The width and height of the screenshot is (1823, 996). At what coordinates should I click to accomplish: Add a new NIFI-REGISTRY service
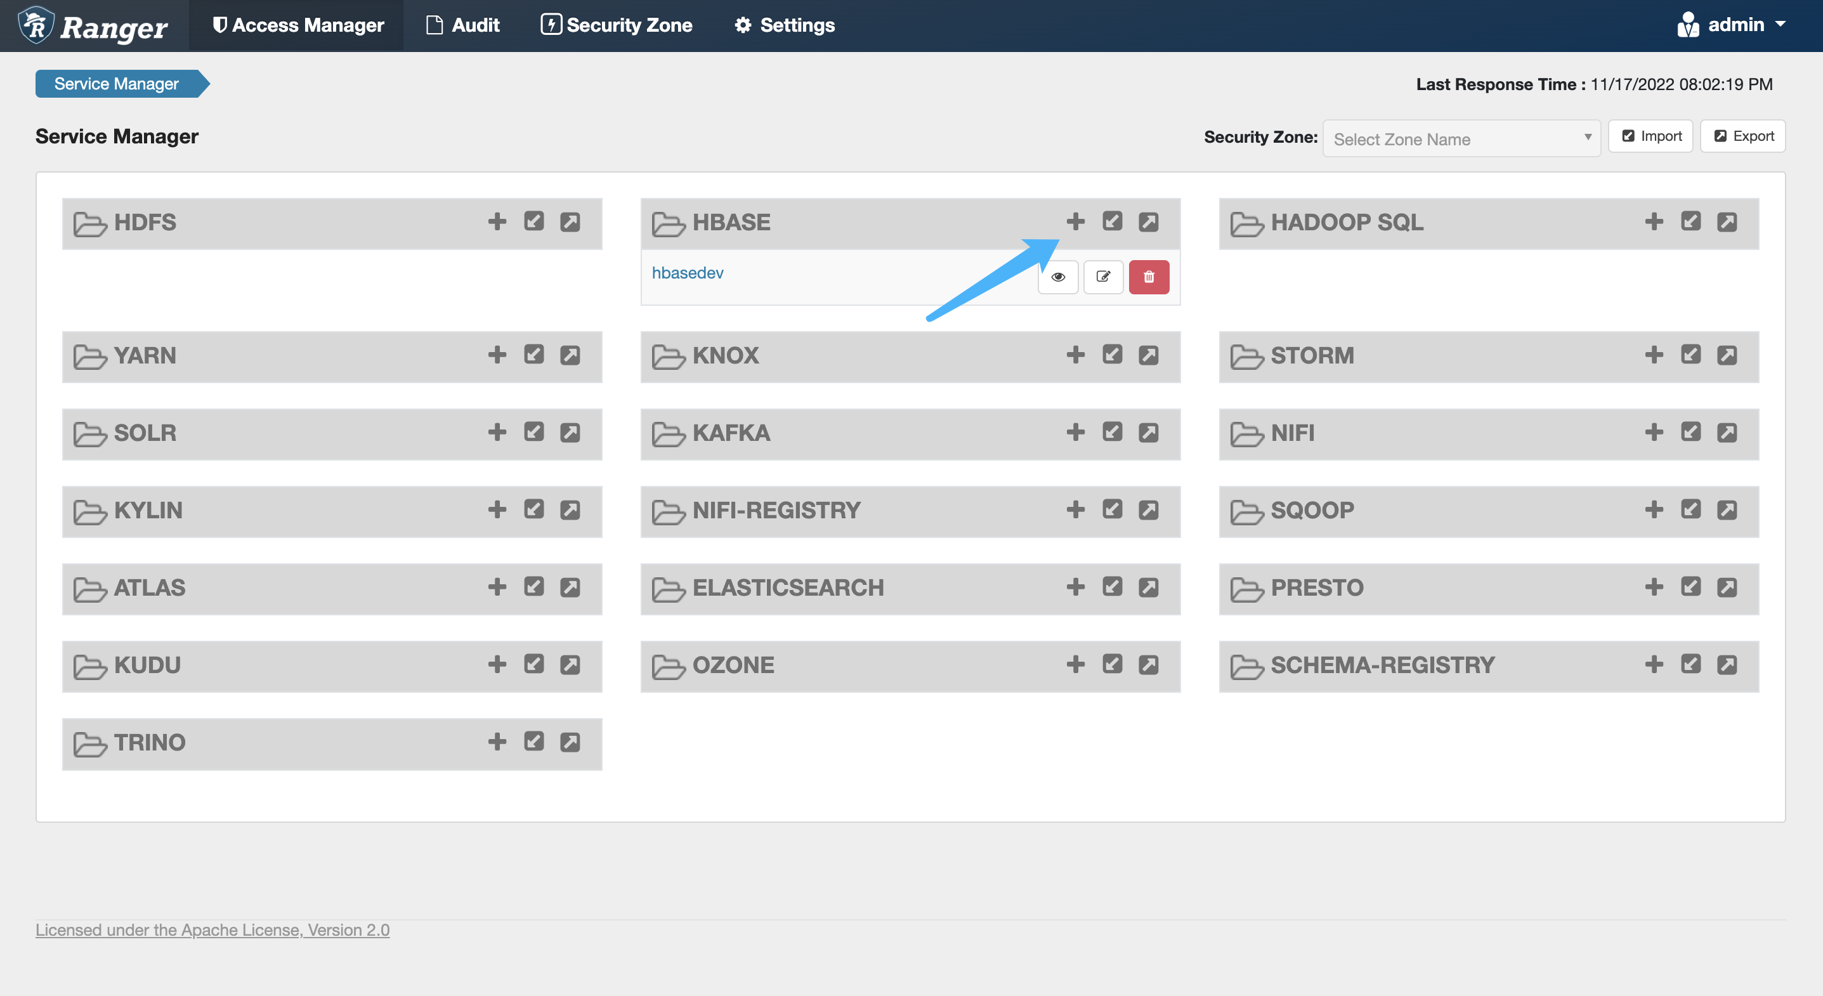click(1075, 509)
